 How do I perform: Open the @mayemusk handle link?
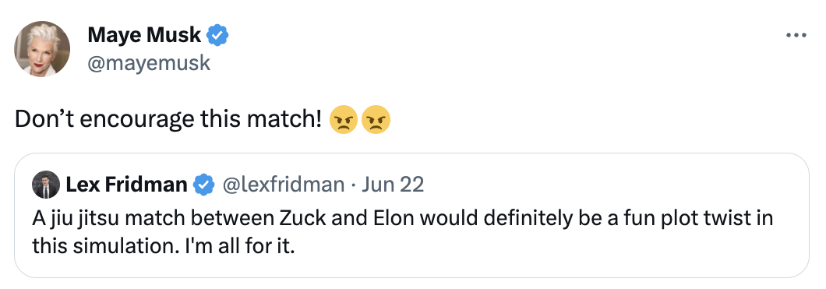tap(149, 63)
